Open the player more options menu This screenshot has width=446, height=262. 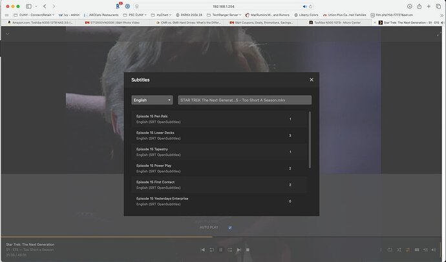click(x=381, y=250)
